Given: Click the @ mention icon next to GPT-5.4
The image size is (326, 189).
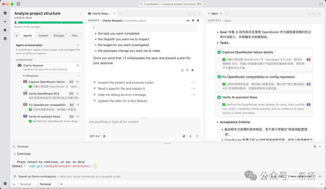Looking at the screenshot, I should (104, 136).
